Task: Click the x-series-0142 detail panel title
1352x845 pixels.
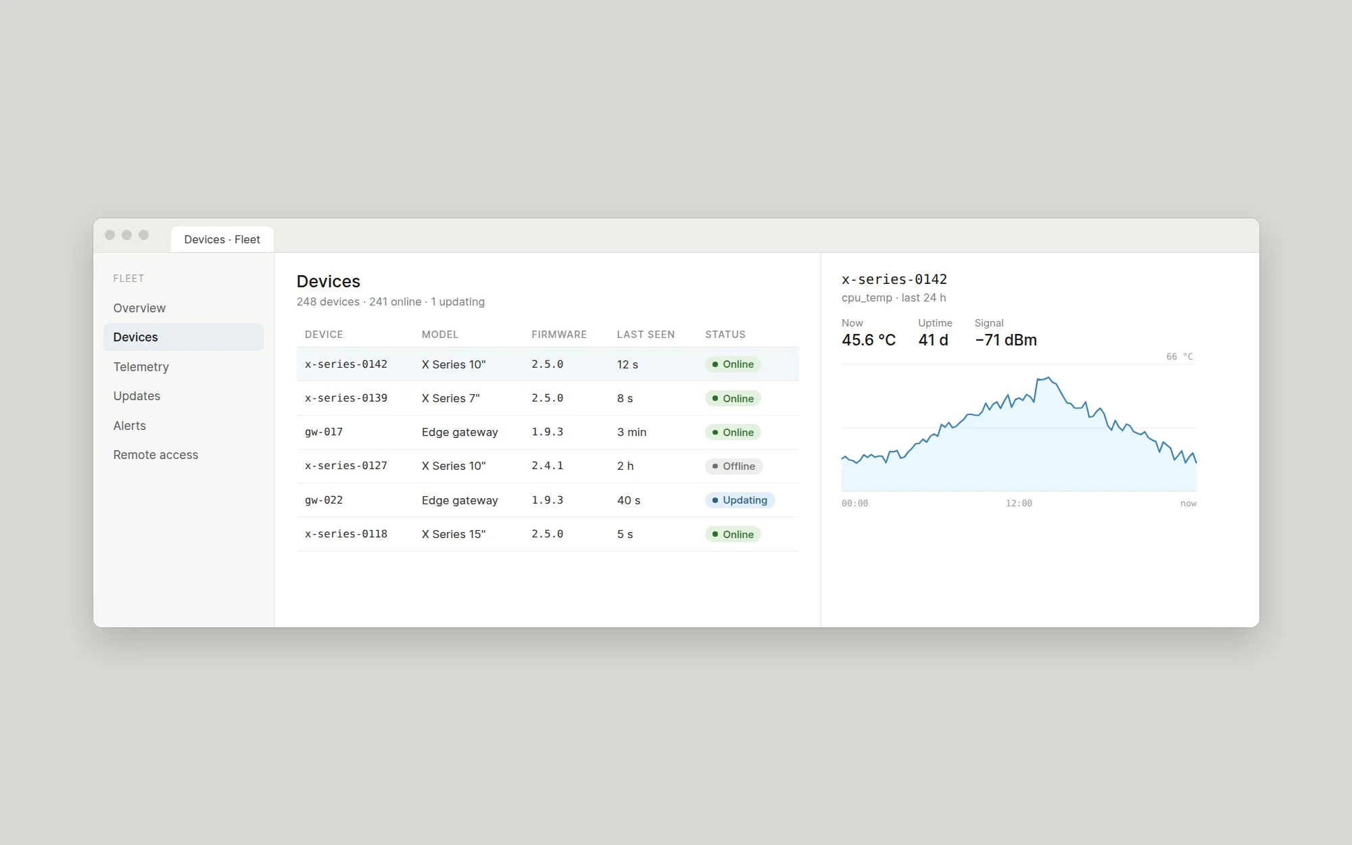Action: point(894,279)
